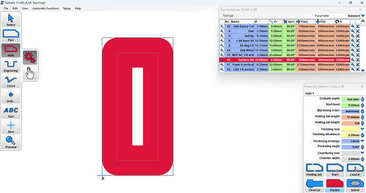This screenshot has width=366, height=193.
Task: Click the 2750mm/min F(xy) value of 60 deg LR
Action: pyautogui.click(x=306, y=45)
